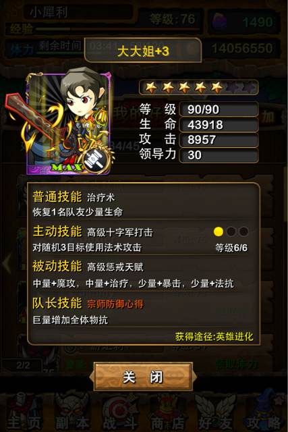Tap the first yellow skill level dot

[219, 232]
